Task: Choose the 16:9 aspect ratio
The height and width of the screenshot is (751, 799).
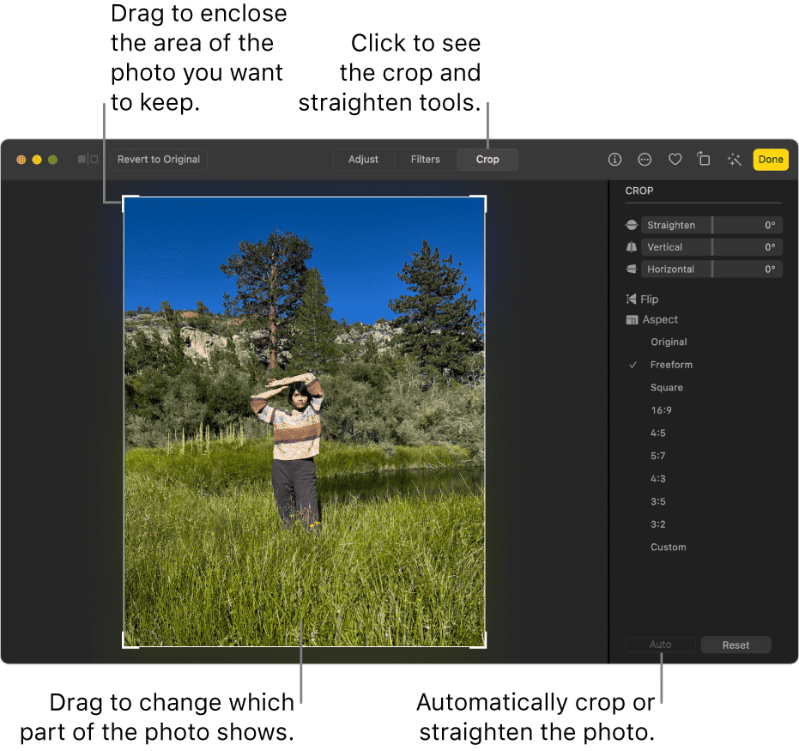Action: coord(661,409)
